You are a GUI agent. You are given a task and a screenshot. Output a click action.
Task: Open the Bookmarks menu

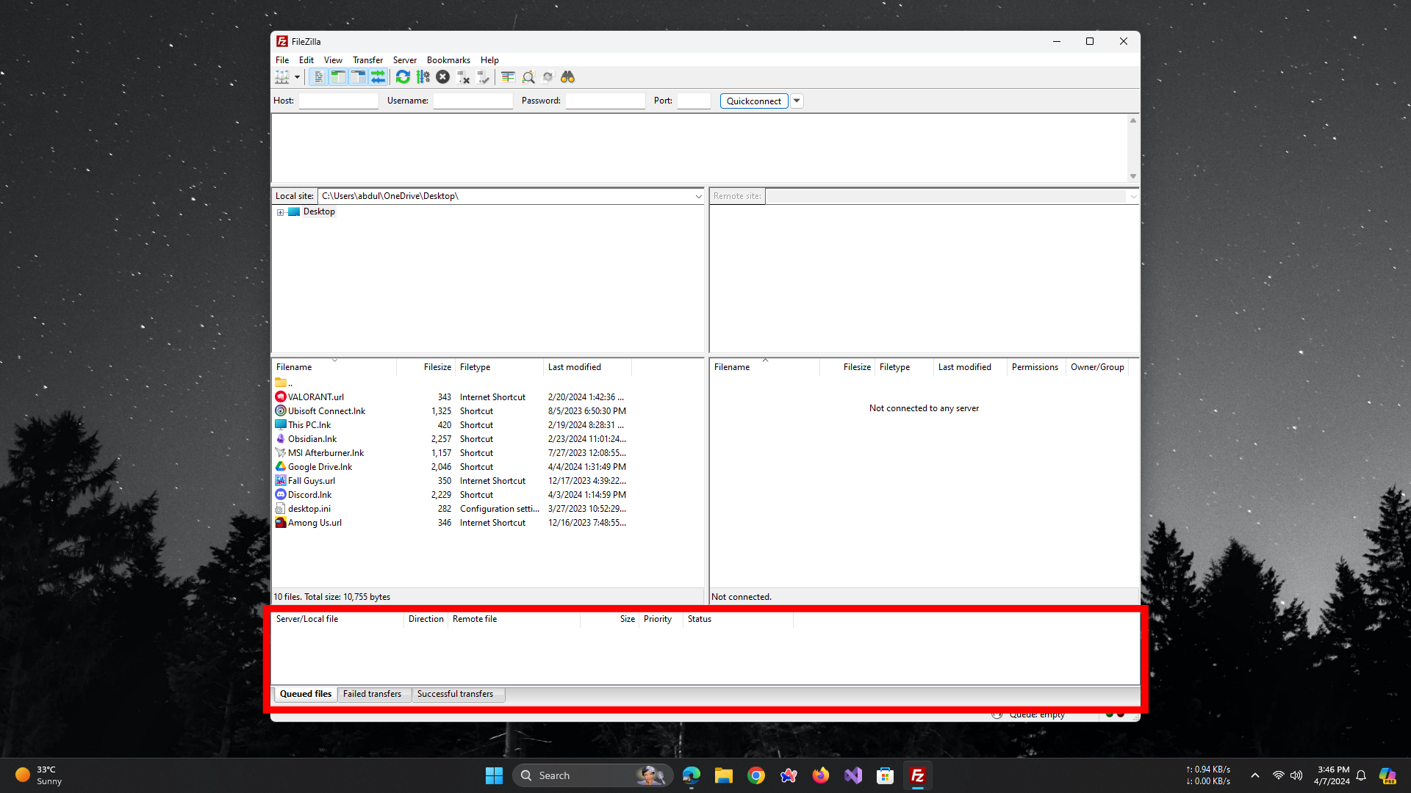(x=448, y=60)
